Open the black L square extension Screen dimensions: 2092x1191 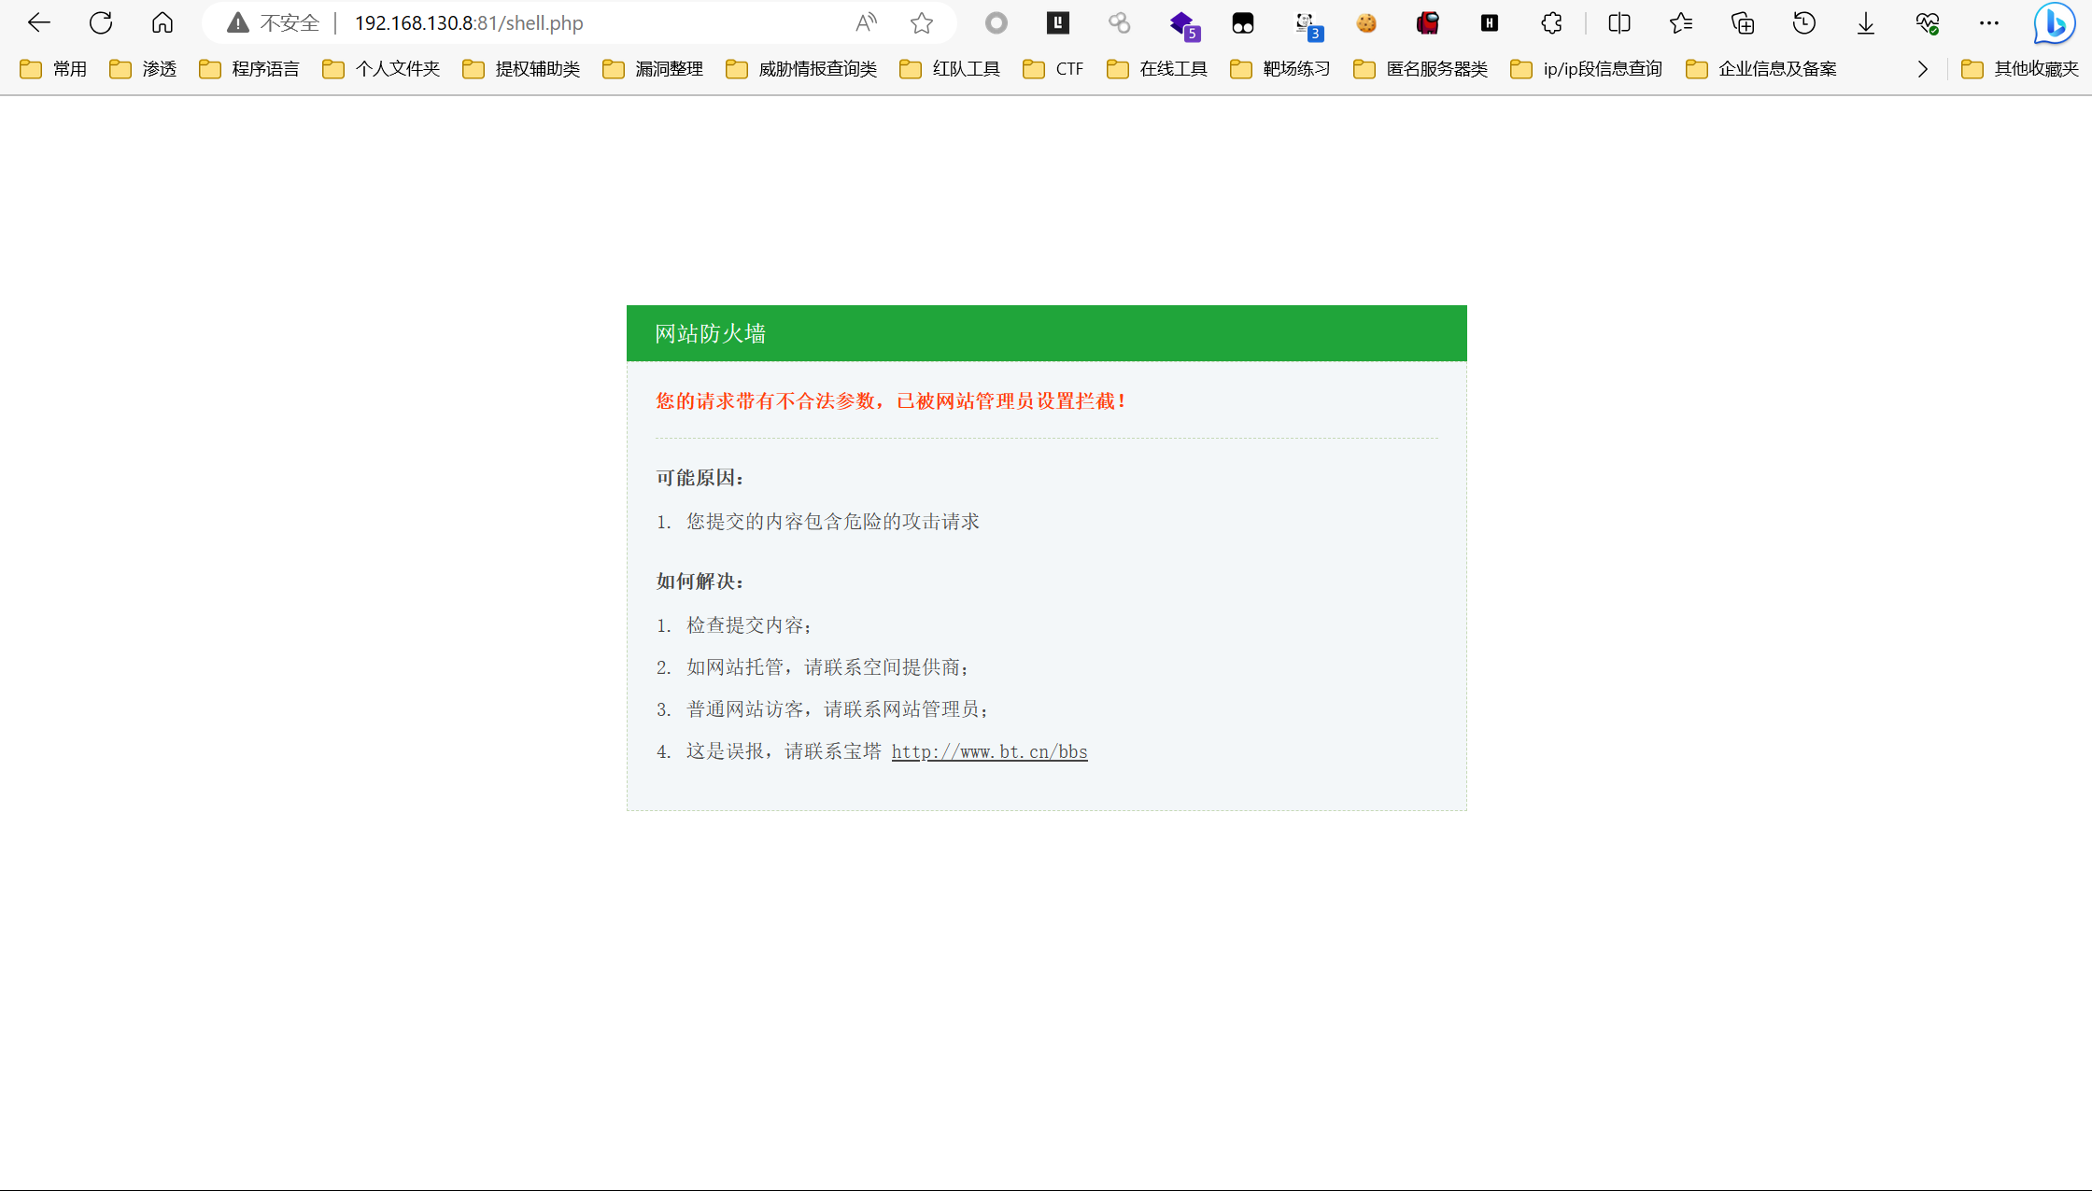1058,22
